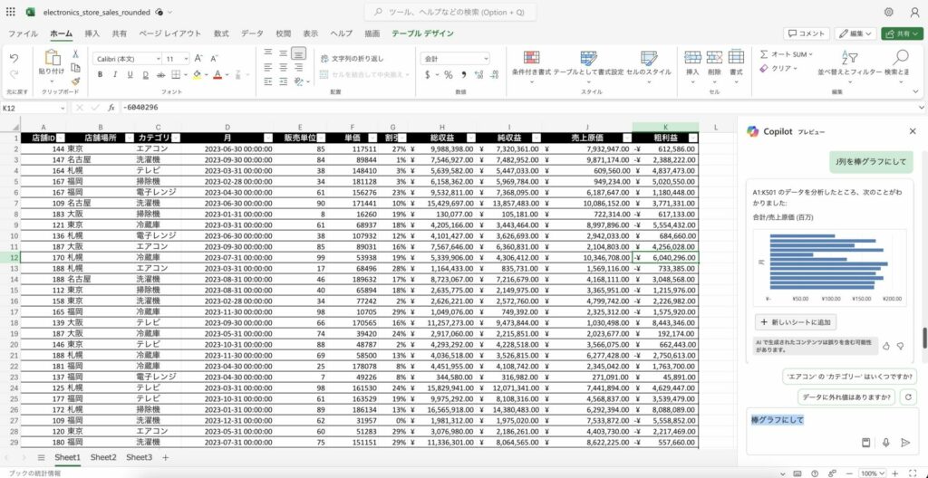Toggle wrap text (文字列の折り返し)

point(353,59)
